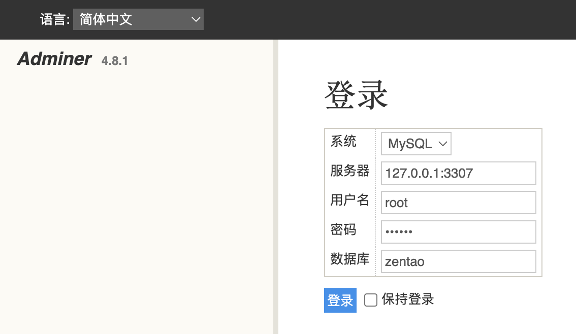
Task: Click the large 登录 page heading
Action: coord(356,95)
